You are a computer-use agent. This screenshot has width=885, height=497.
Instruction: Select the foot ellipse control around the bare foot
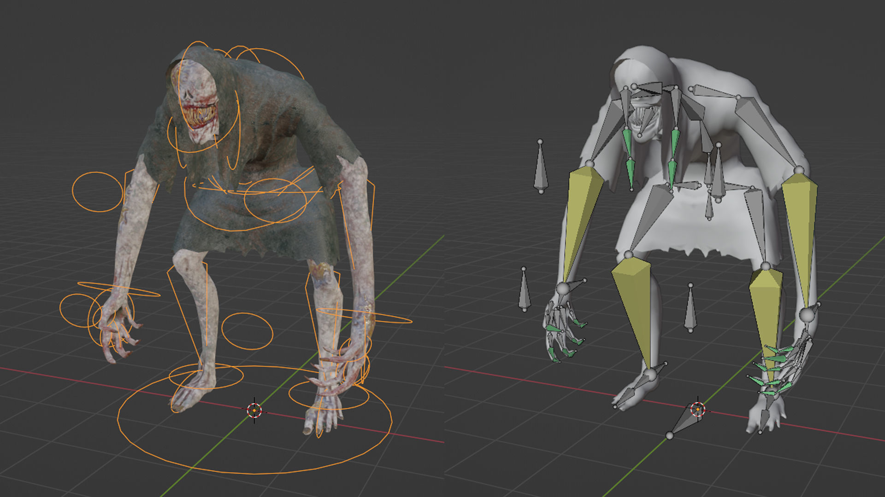206,376
